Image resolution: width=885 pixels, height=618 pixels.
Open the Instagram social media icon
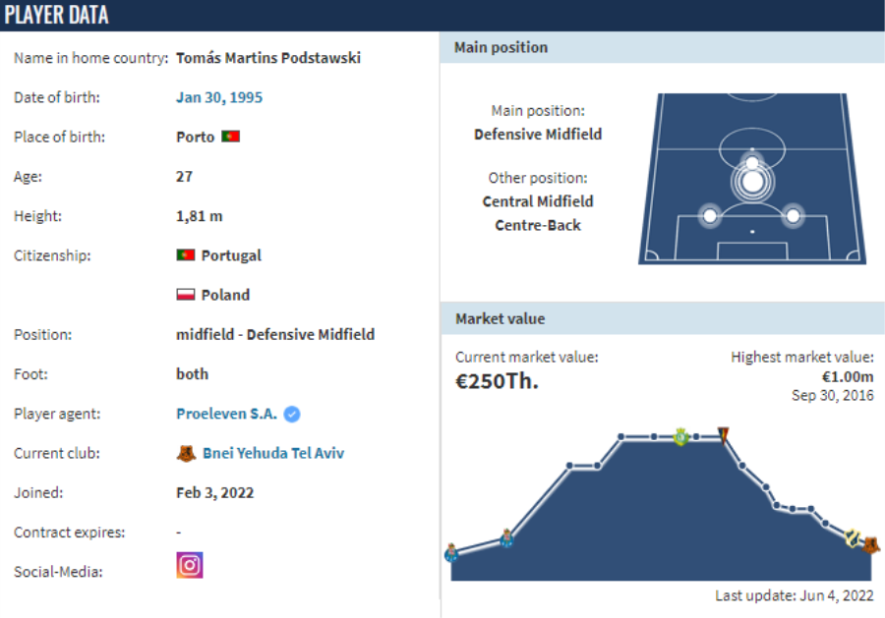click(190, 565)
